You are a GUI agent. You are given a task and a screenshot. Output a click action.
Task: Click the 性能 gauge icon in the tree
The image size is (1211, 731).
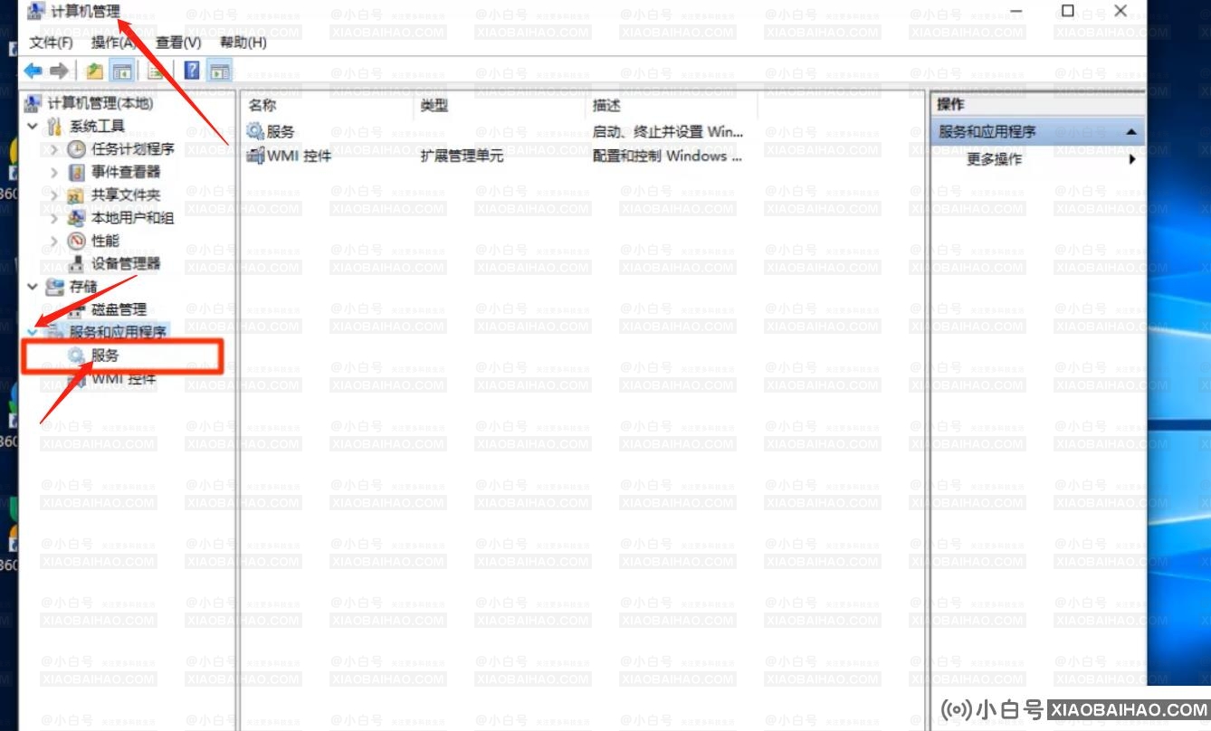tap(77, 241)
